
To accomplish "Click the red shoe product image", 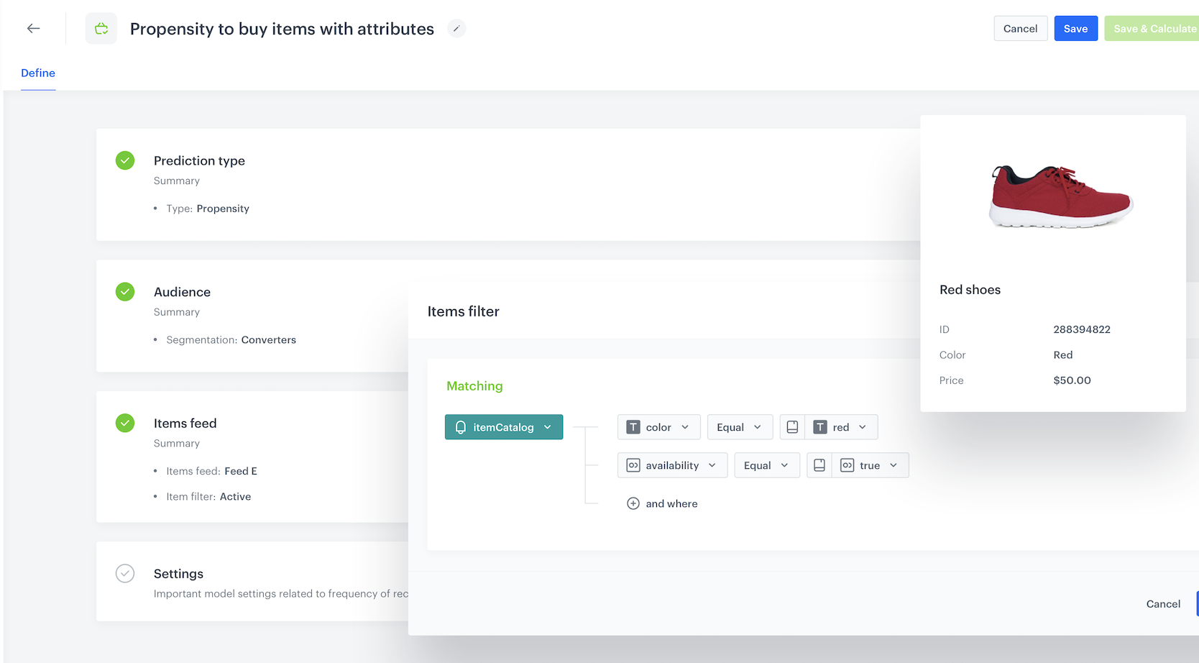I will 1060,196.
